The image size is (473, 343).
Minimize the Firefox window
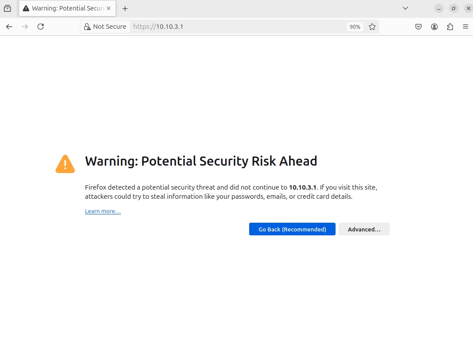[439, 8]
